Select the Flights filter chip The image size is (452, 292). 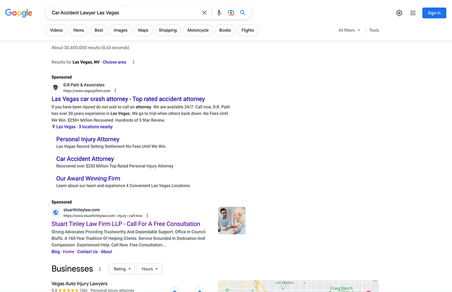tap(248, 30)
